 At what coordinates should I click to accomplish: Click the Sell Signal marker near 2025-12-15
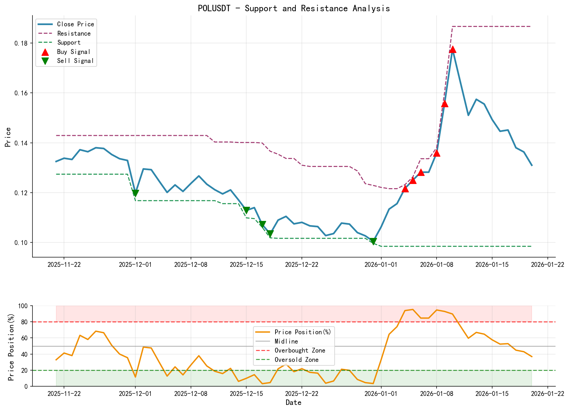(246, 210)
